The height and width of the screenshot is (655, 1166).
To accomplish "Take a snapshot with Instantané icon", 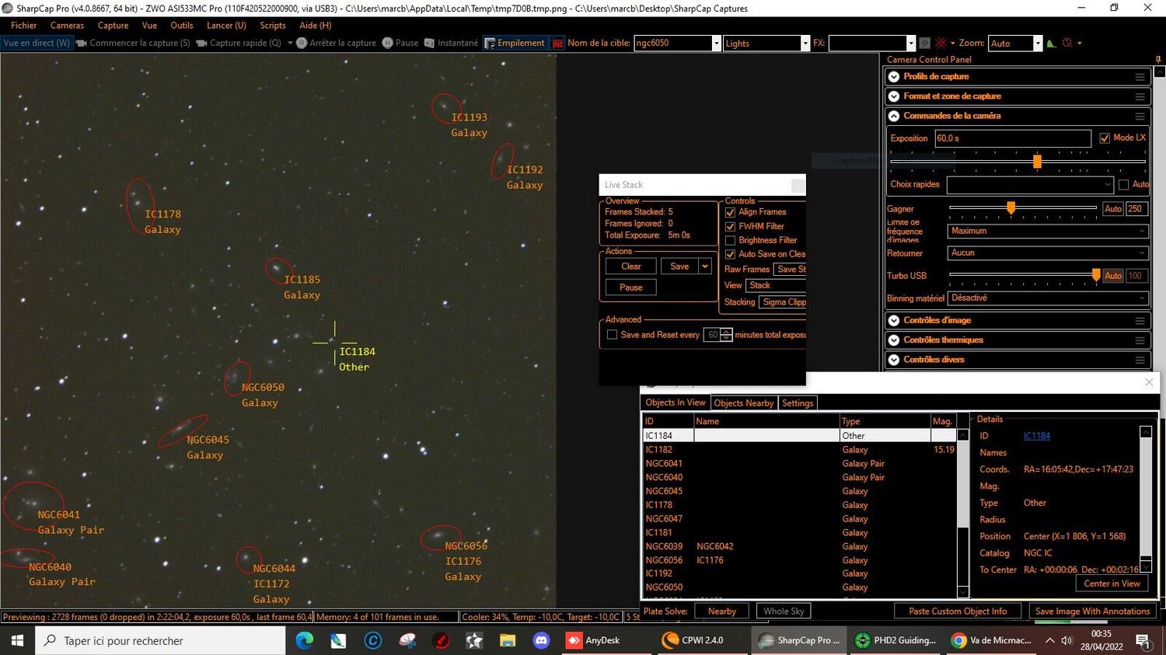I will pyautogui.click(x=430, y=43).
